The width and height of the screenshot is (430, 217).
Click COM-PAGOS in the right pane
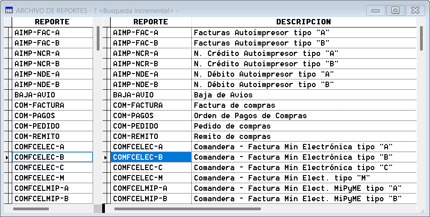click(151, 116)
